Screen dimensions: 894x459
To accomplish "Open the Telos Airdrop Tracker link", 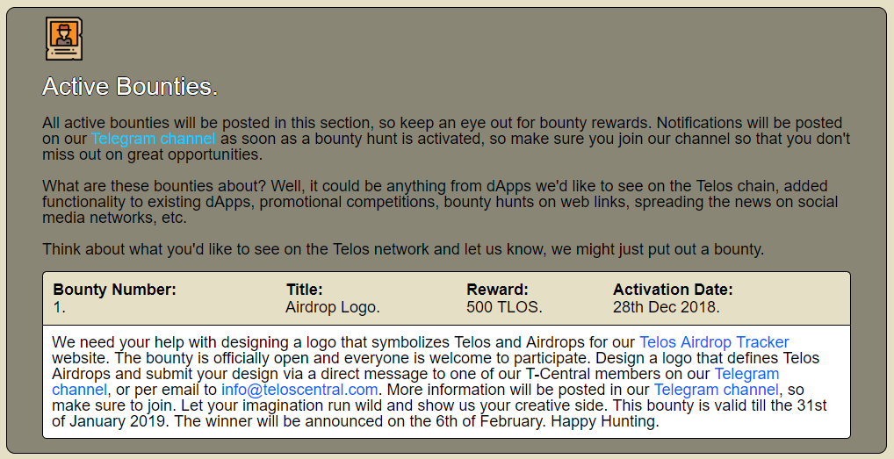I will 714,342.
